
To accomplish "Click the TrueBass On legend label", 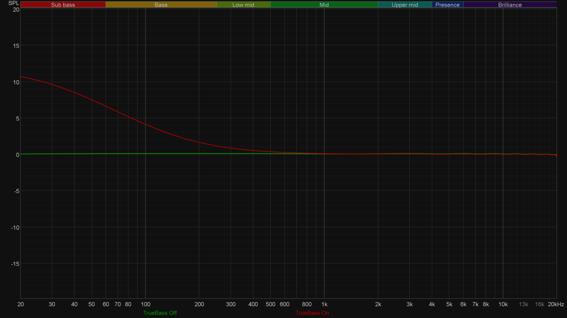I will point(312,313).
